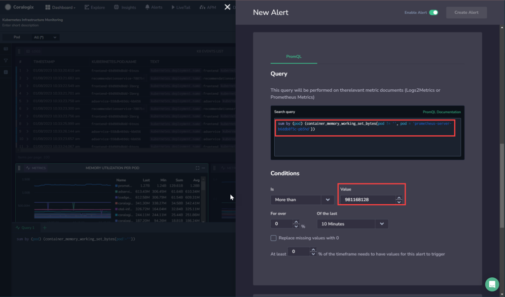The height and width of the screenshot is (297, 505).
Task: Click the Create Alert button
Action: (467, 12)
